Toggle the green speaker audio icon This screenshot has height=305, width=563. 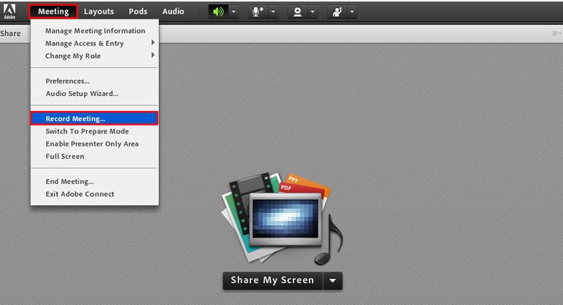click(218, 12)
